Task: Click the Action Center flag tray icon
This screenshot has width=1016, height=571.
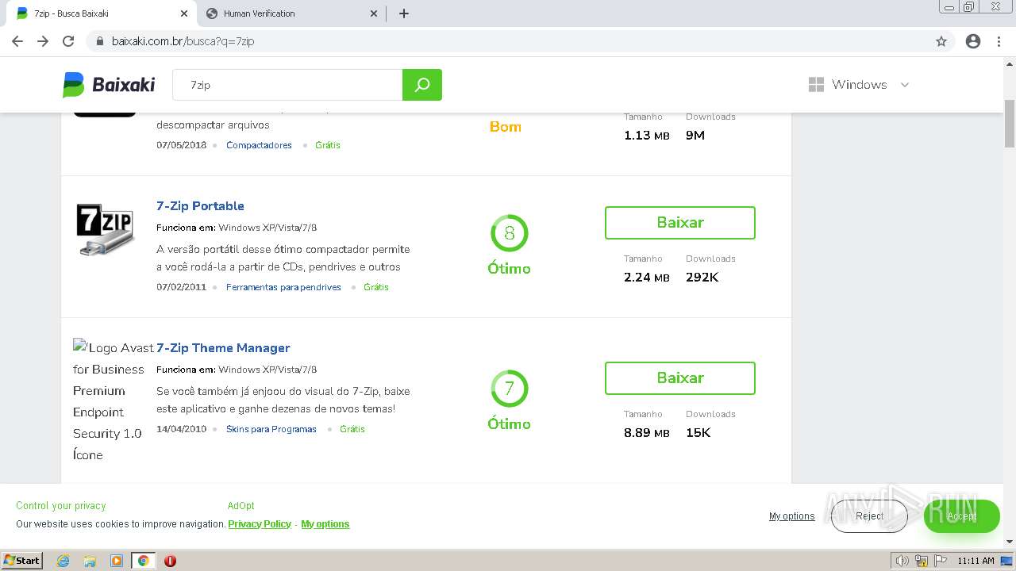Action: (940, 561)
